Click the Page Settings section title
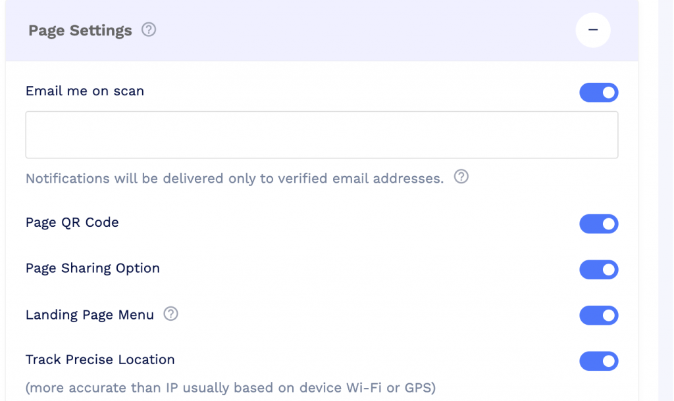Screen dimensions: 674x401 (x=80, y=30)
